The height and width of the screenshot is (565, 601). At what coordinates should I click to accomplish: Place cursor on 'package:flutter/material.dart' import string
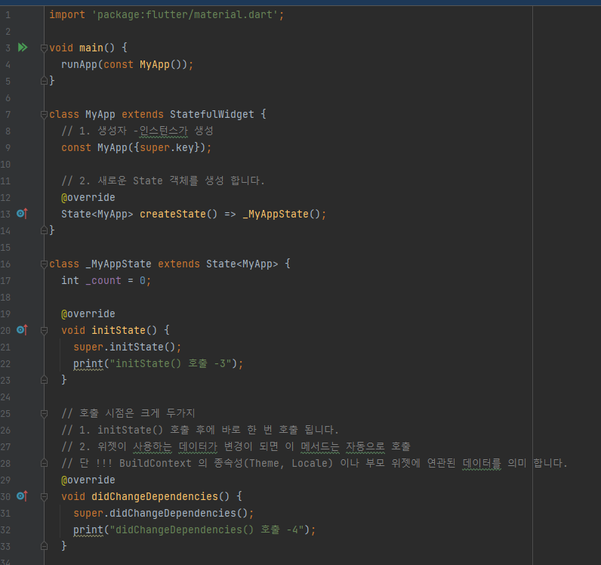(185, 15)
